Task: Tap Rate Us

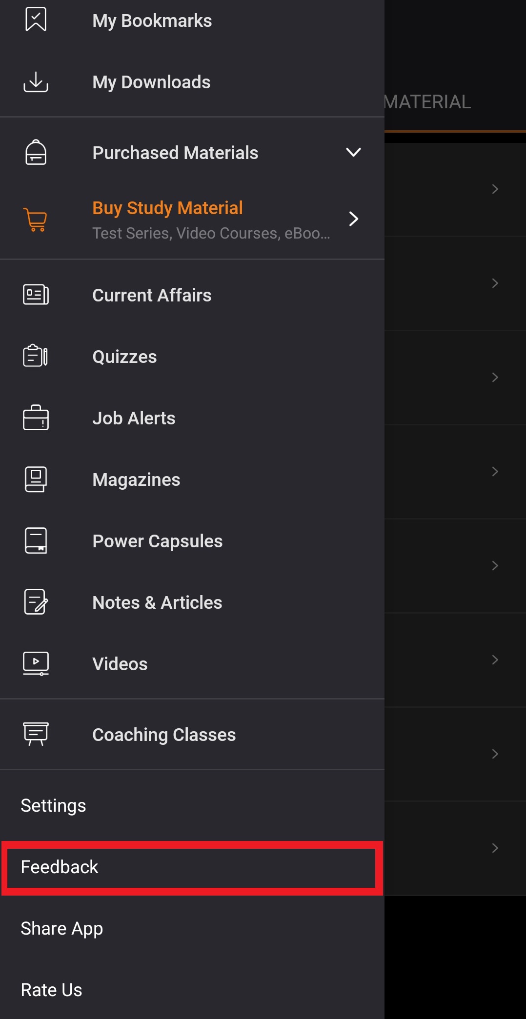Action: point(51,990)
